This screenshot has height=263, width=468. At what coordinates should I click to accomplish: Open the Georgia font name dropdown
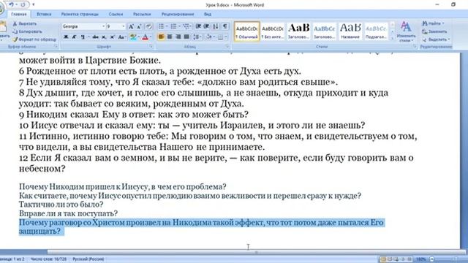coord(103,26)
